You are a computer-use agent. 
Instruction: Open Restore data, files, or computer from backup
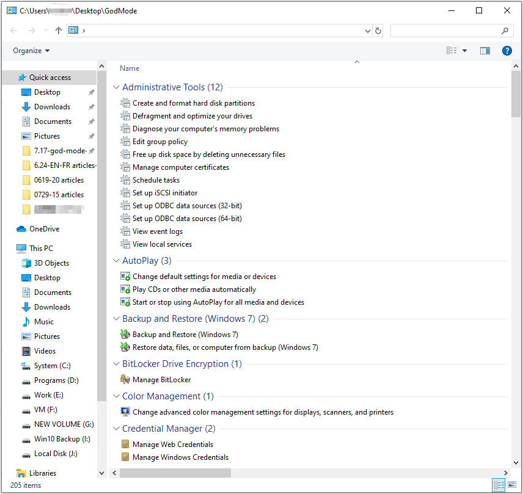point(225,347)
